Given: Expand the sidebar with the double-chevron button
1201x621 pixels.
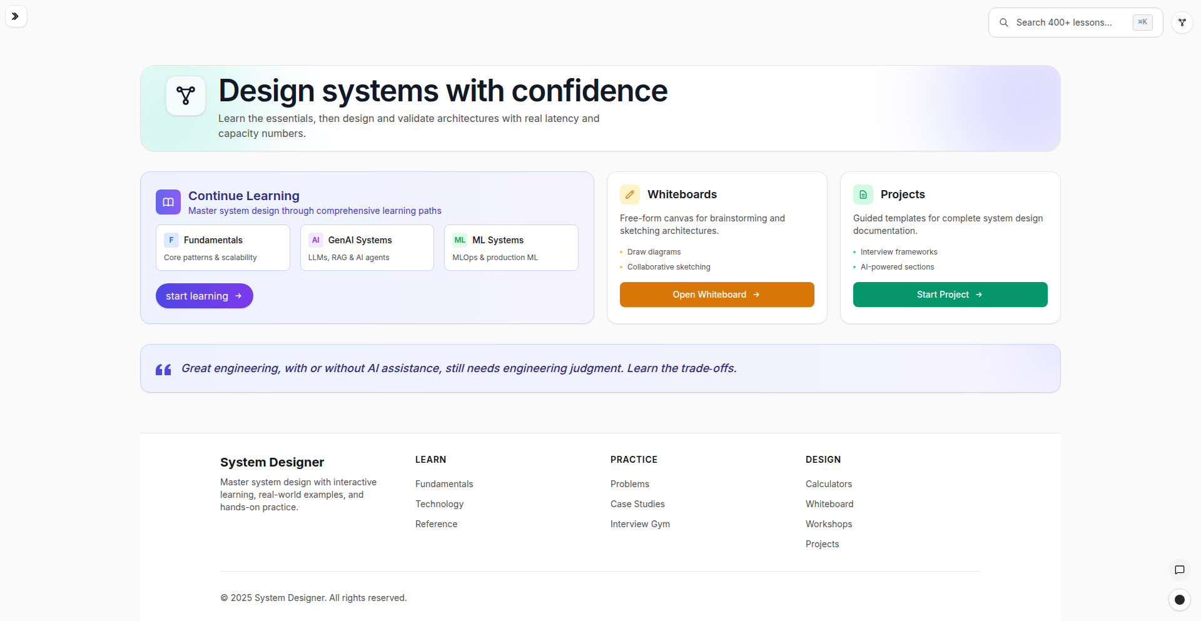Looking at the screenshot, I should (x=16, y=16).
